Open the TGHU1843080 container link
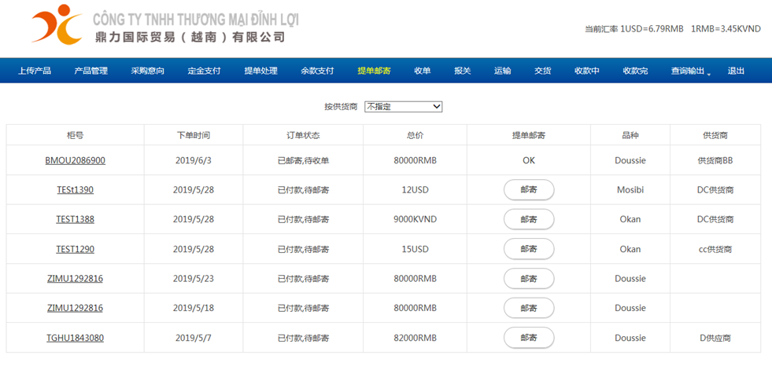This screenshot has height=377, width=772. 76,339
